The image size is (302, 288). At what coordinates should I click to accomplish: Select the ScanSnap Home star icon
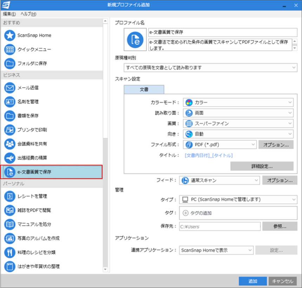pyautogui.click(x=9, y=36)
